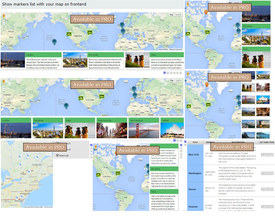Tick the Category 2 checkbox
The image size is (275, 219).
[57, 149]
